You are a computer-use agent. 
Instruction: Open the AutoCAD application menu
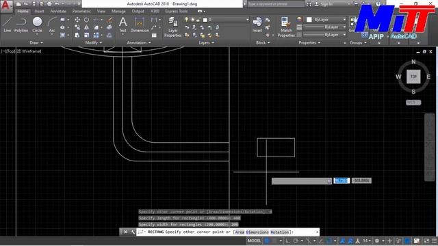[6, 6]
